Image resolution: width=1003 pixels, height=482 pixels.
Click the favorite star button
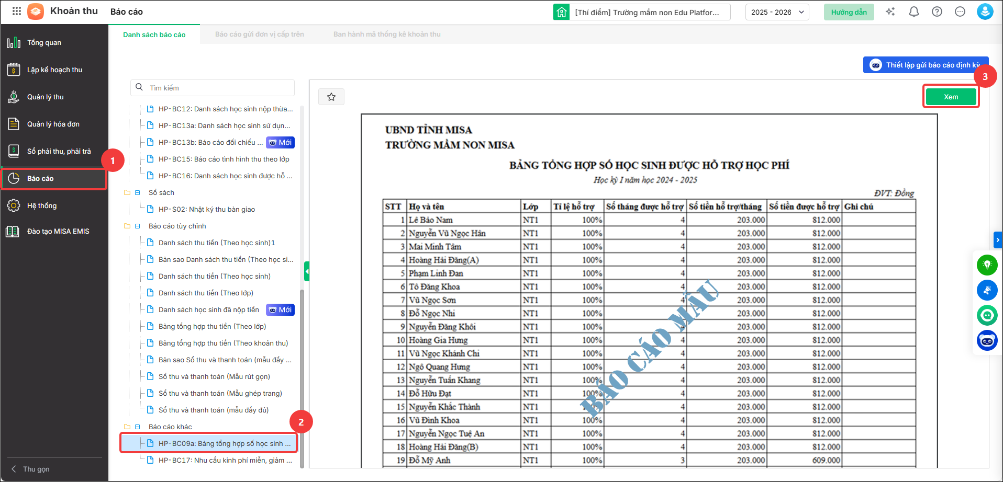click(x=331, y=97)
